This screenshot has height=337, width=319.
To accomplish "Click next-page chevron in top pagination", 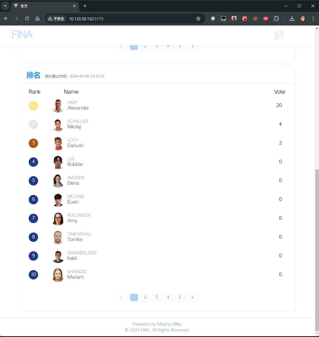I will point(192,47).
